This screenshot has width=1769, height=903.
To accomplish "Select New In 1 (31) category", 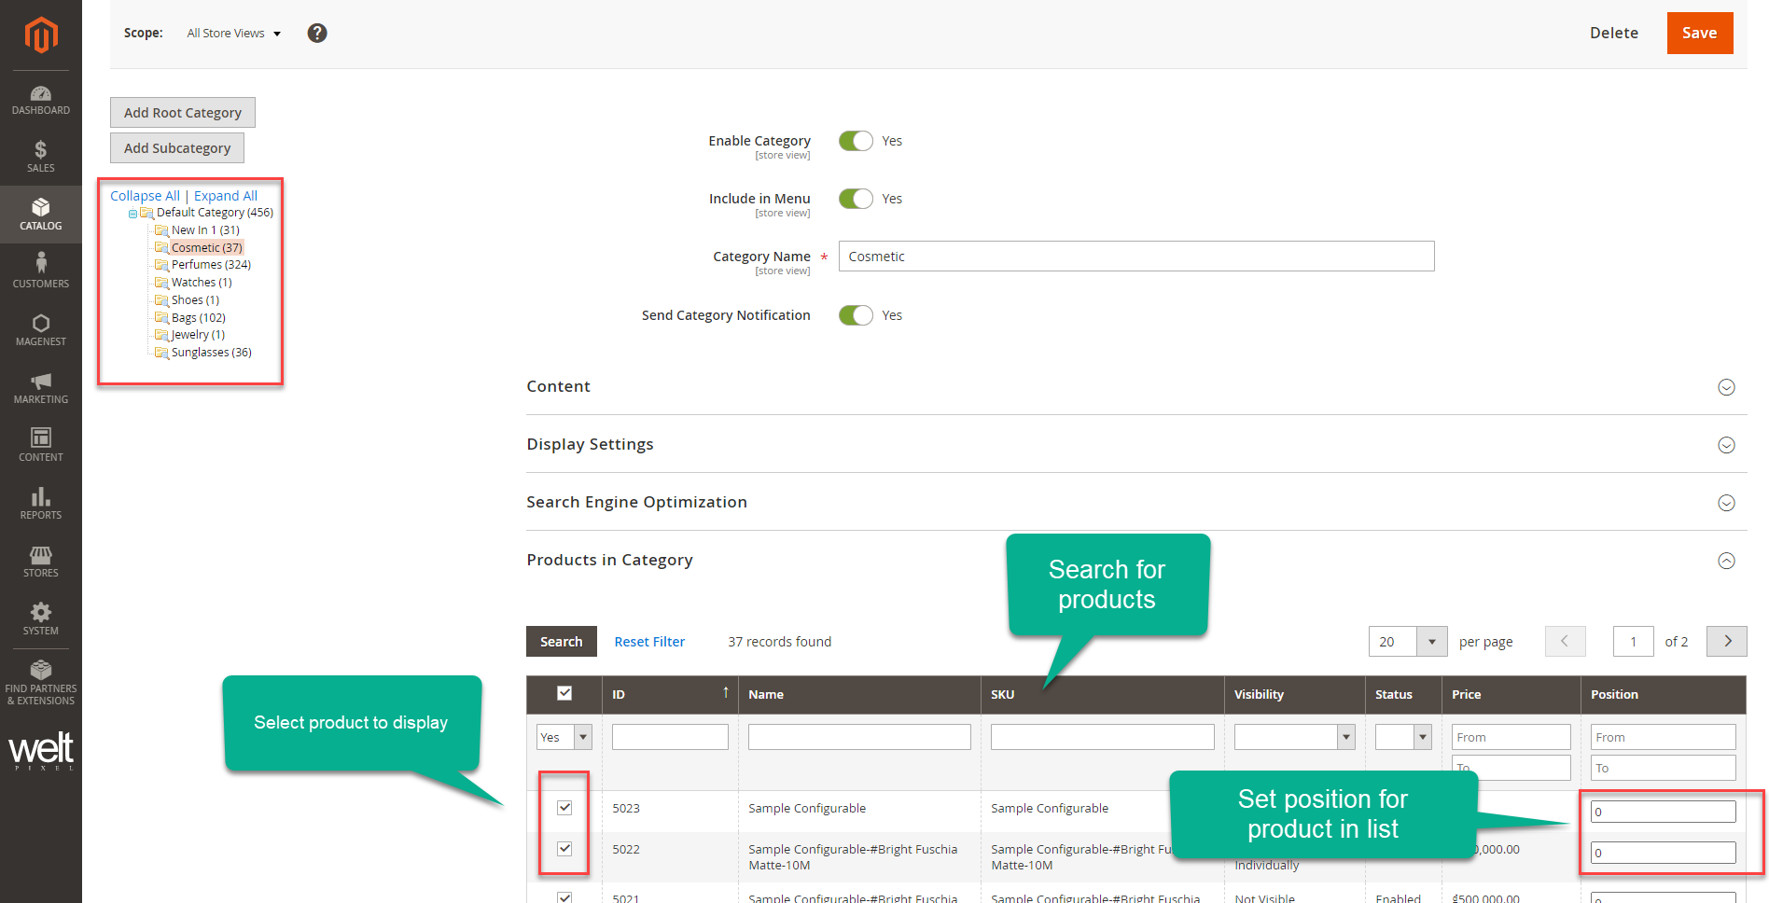I will tap(205, 230).
